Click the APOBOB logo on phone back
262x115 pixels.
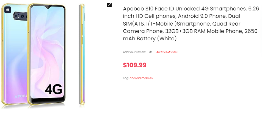[21, 97]
